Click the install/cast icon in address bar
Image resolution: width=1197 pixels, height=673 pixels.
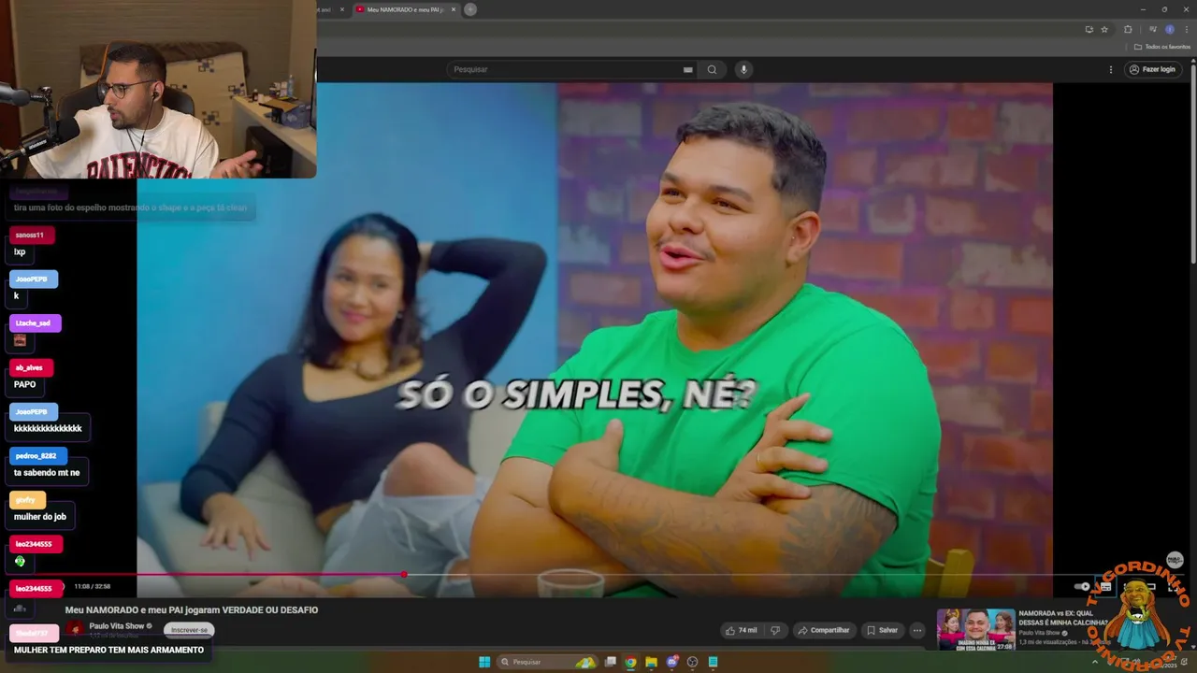1089,29
